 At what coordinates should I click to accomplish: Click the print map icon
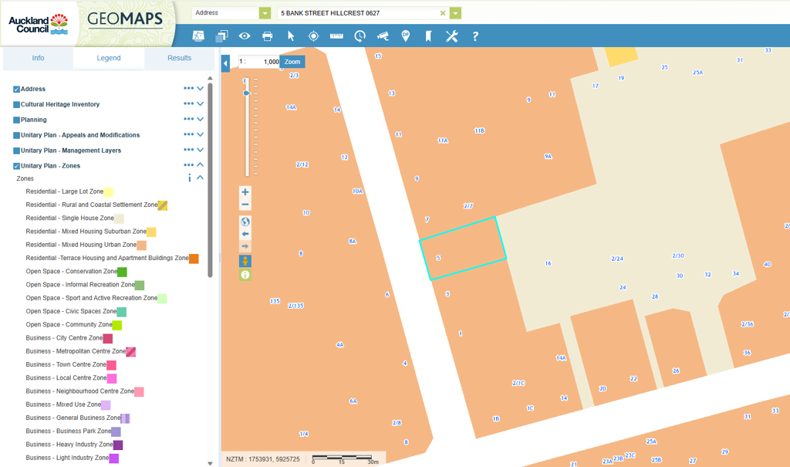pos(267,36)
